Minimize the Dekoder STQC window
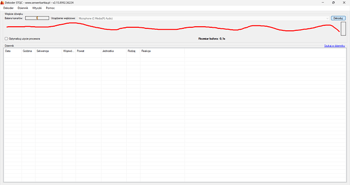The width and height of the screenshot is (350, 185). click(323, 3)
